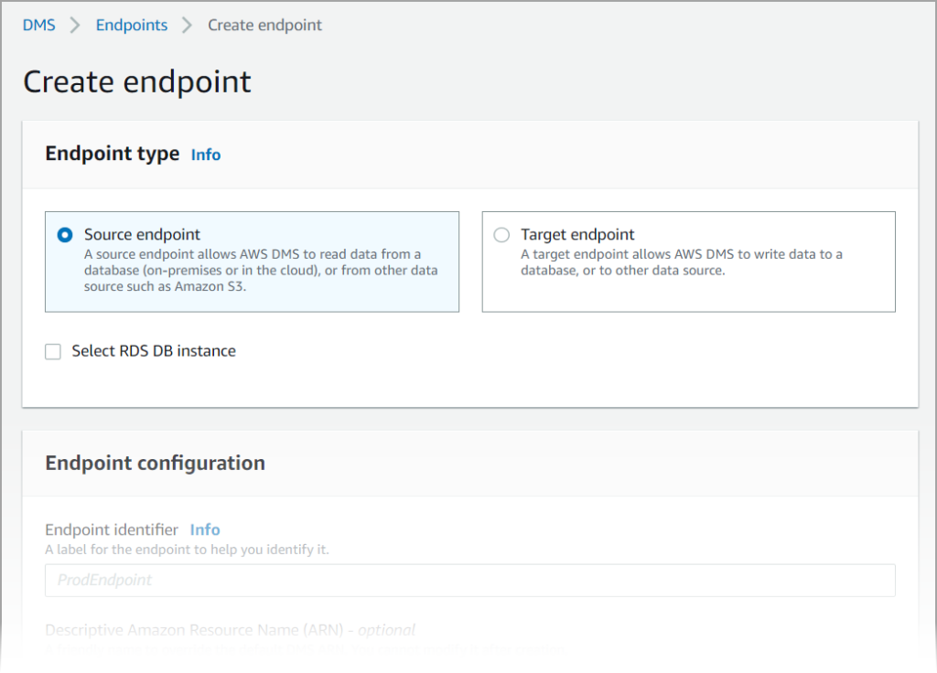Click the Endpoint identifier field label
Viewport: 937px width, 673px height.
point(112,529)
